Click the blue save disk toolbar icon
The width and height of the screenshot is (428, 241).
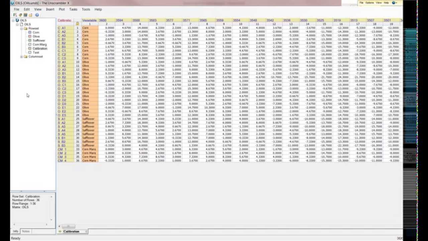25,15
